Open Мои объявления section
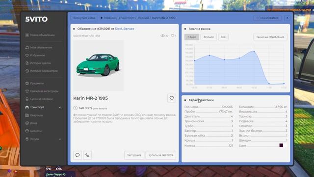Screen dimensions: 314x177 [41, 48]
